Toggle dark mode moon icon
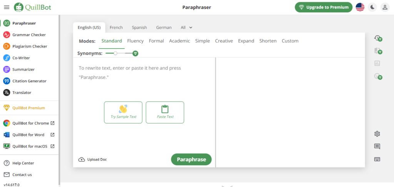This screenshot has width=394, height=187. [x=372, y=7]
